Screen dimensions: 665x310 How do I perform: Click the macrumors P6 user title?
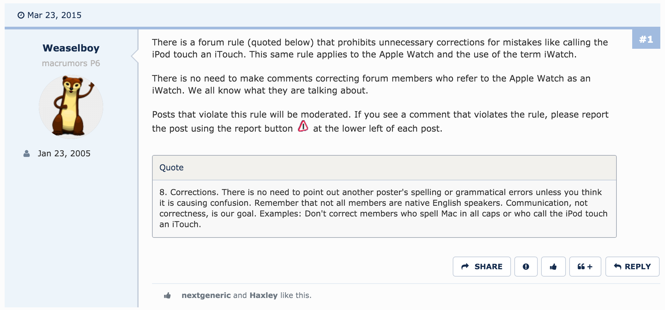(71, 63)
